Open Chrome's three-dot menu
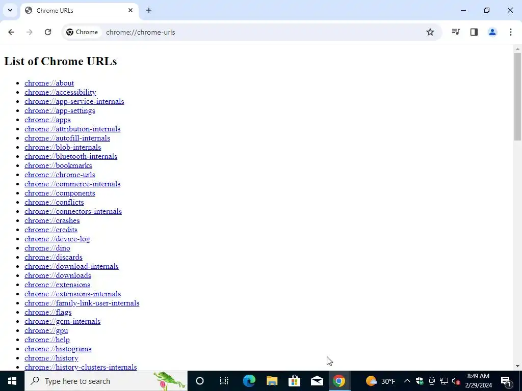The height and width of the screenshot is (391, 522). click(511, 32)
